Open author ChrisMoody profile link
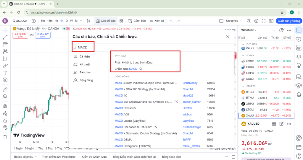This screenshot has width=303, height=160. (x=190, y=83)
